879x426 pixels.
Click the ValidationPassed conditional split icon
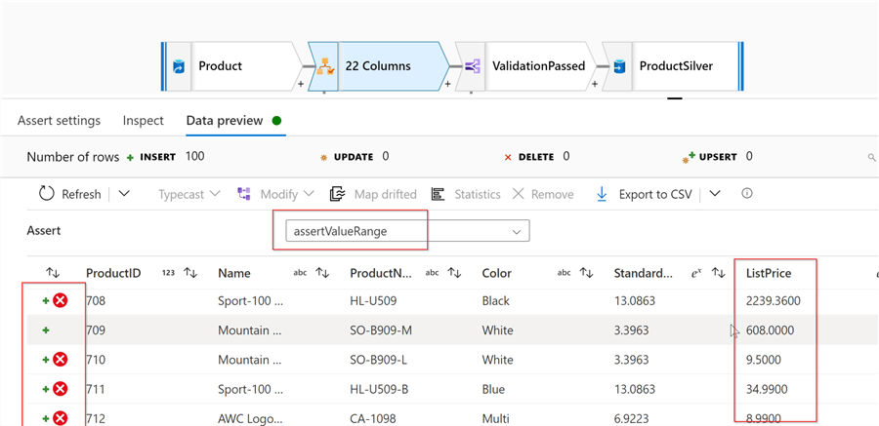click(x=472, y=66)
